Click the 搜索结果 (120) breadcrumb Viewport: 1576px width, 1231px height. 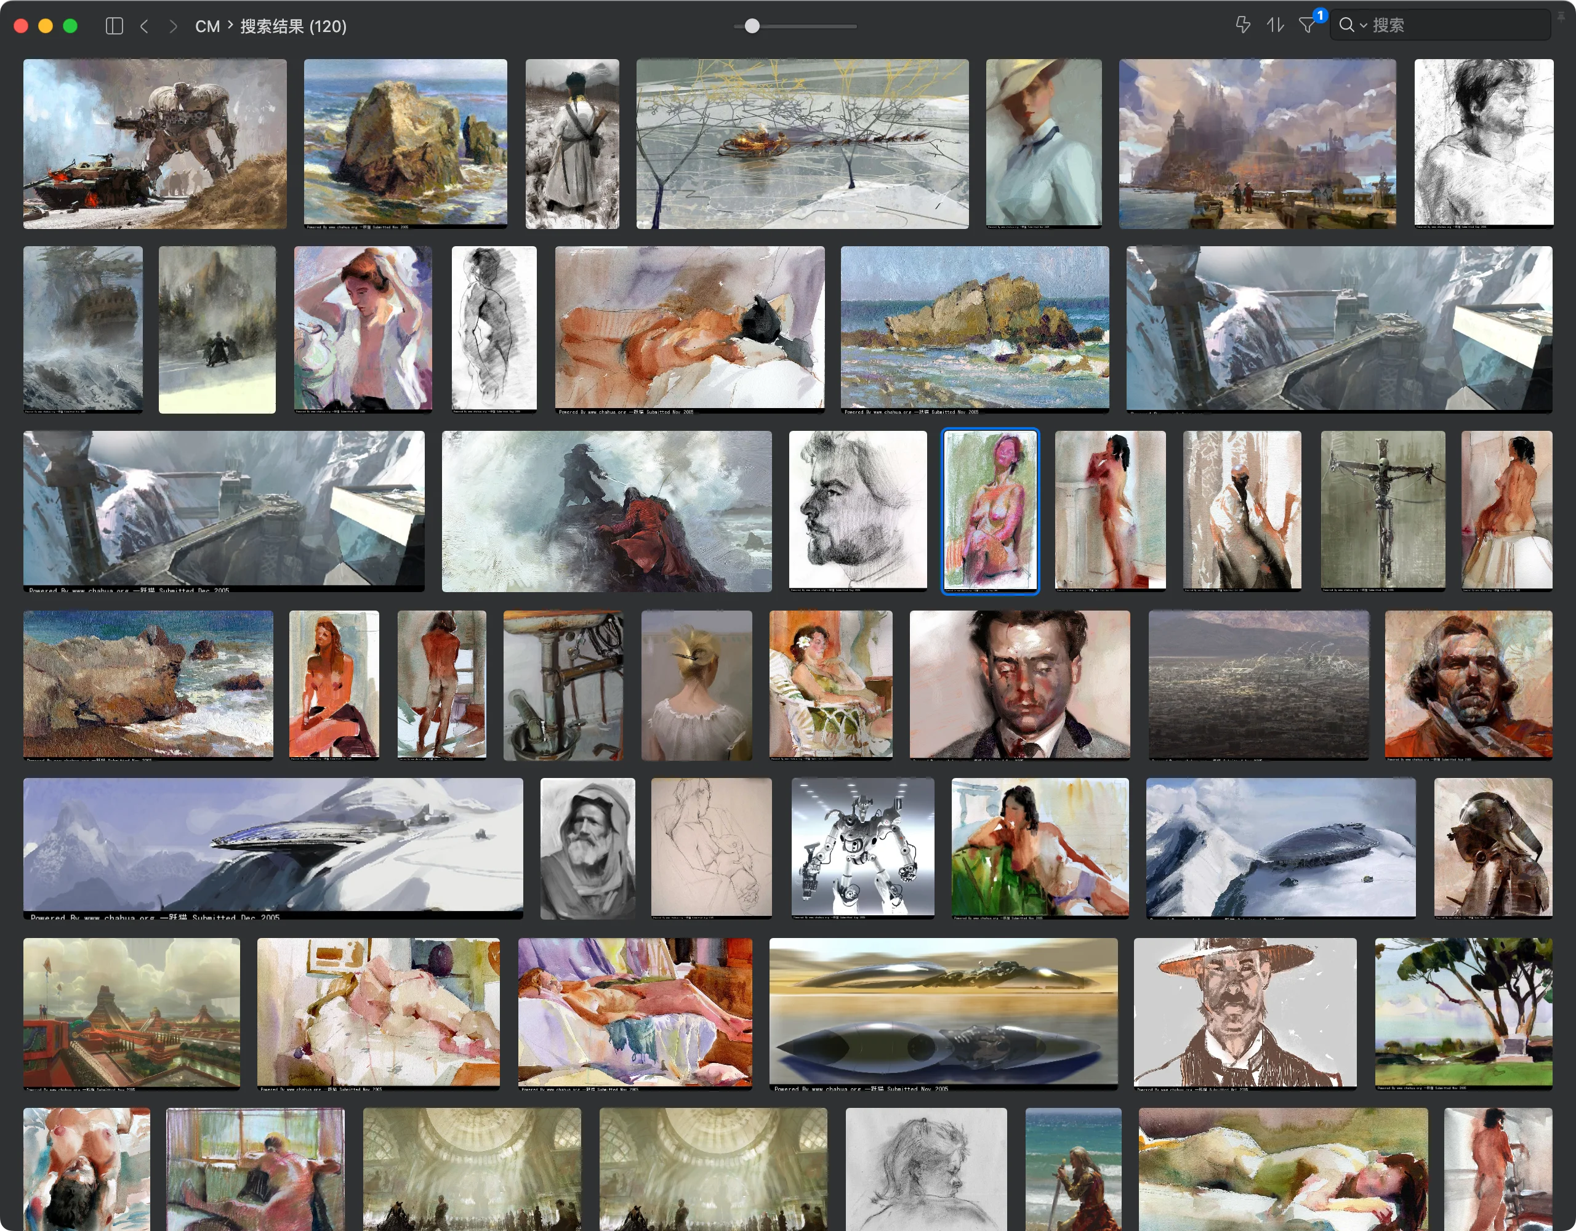click(293, 26)
